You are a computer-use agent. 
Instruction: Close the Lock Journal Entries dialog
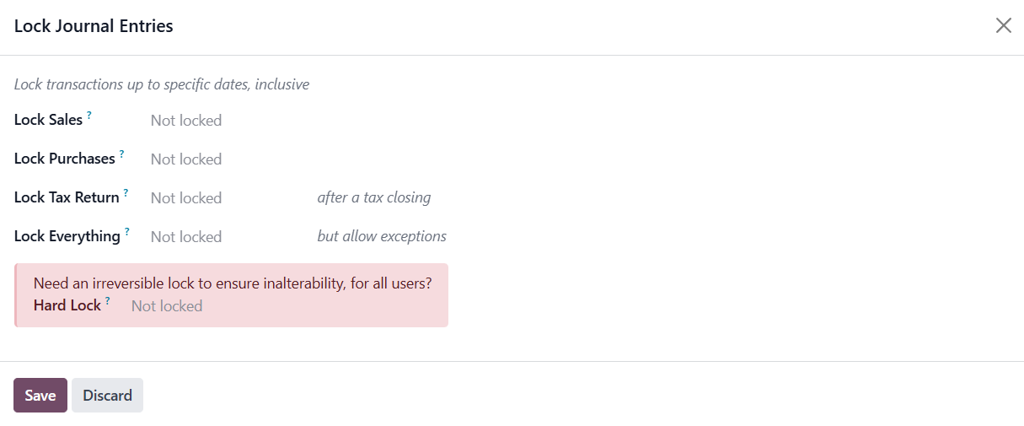pyautogui.click(x=1003, y=25)
